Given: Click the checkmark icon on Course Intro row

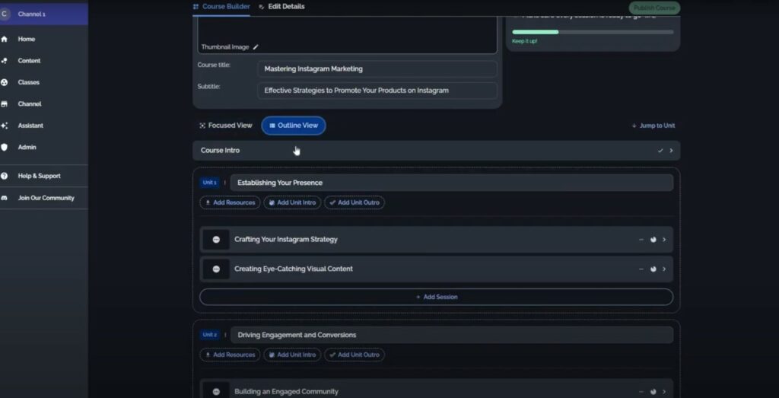Looking at the screenshot, I should [x=660, y=151].
